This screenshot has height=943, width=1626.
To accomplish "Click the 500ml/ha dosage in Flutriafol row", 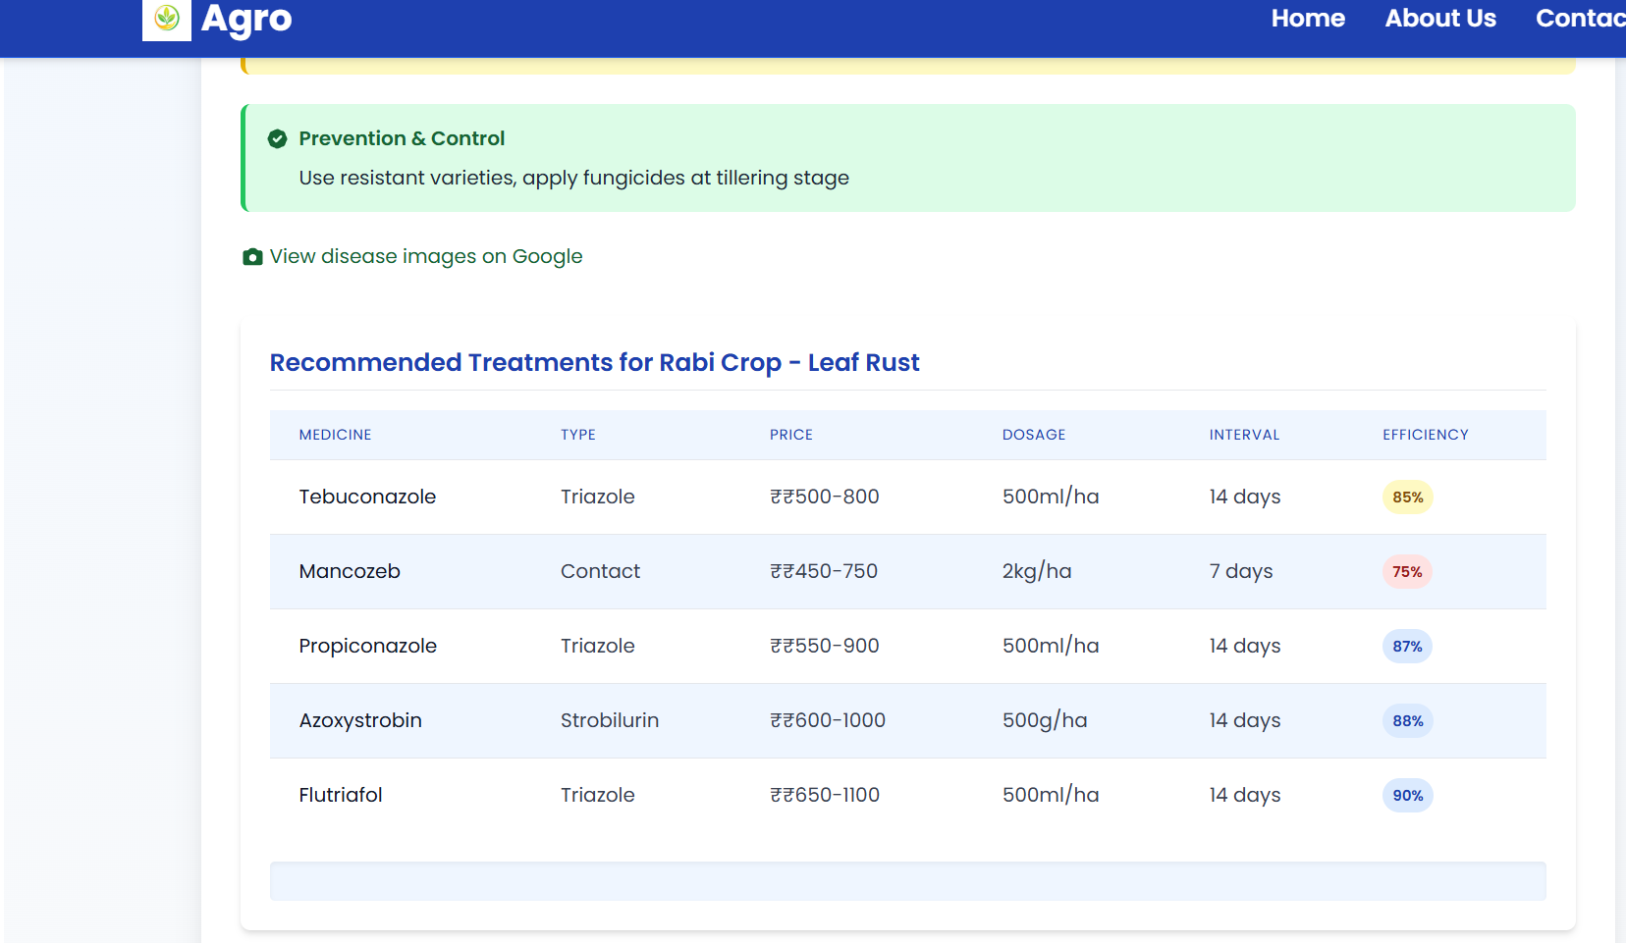I will (x=1051, y=796).
